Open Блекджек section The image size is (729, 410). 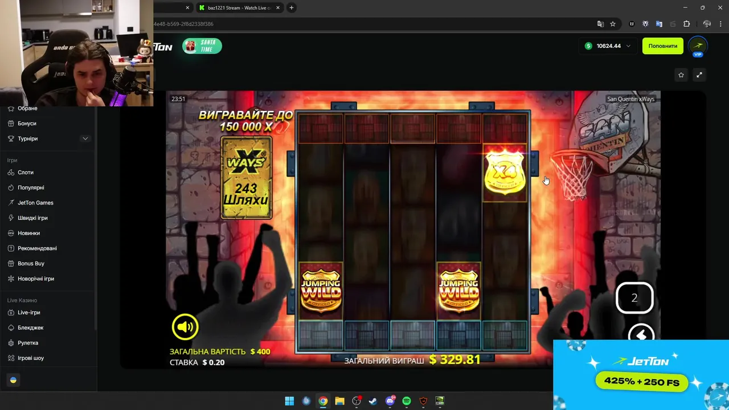pos(30,328)
